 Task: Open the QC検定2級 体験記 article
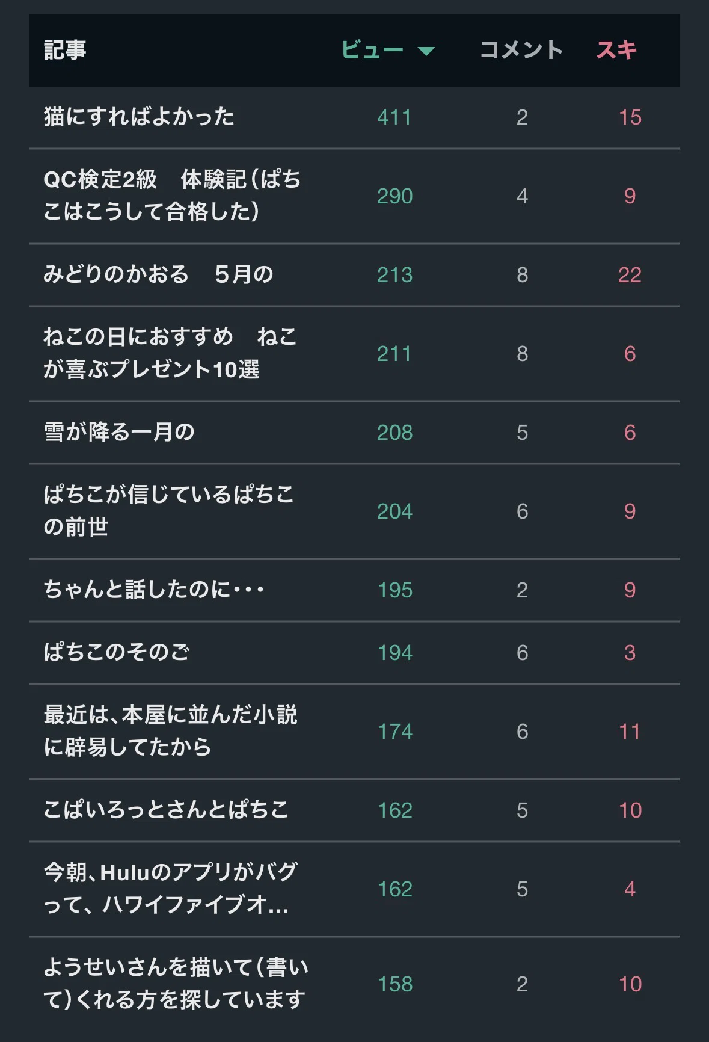click(x=172, y=196)
